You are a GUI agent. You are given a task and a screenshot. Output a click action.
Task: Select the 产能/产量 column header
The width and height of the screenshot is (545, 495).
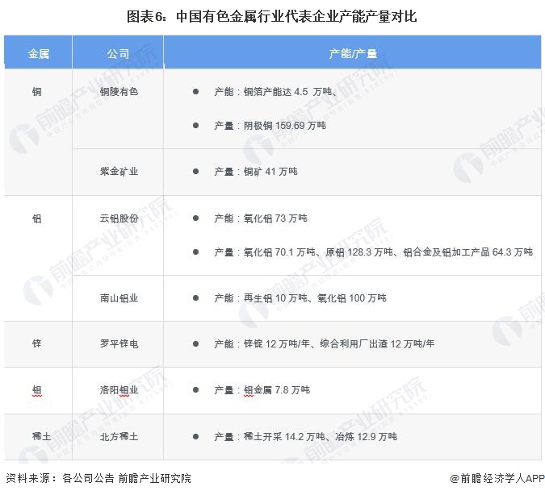[353, 53]
